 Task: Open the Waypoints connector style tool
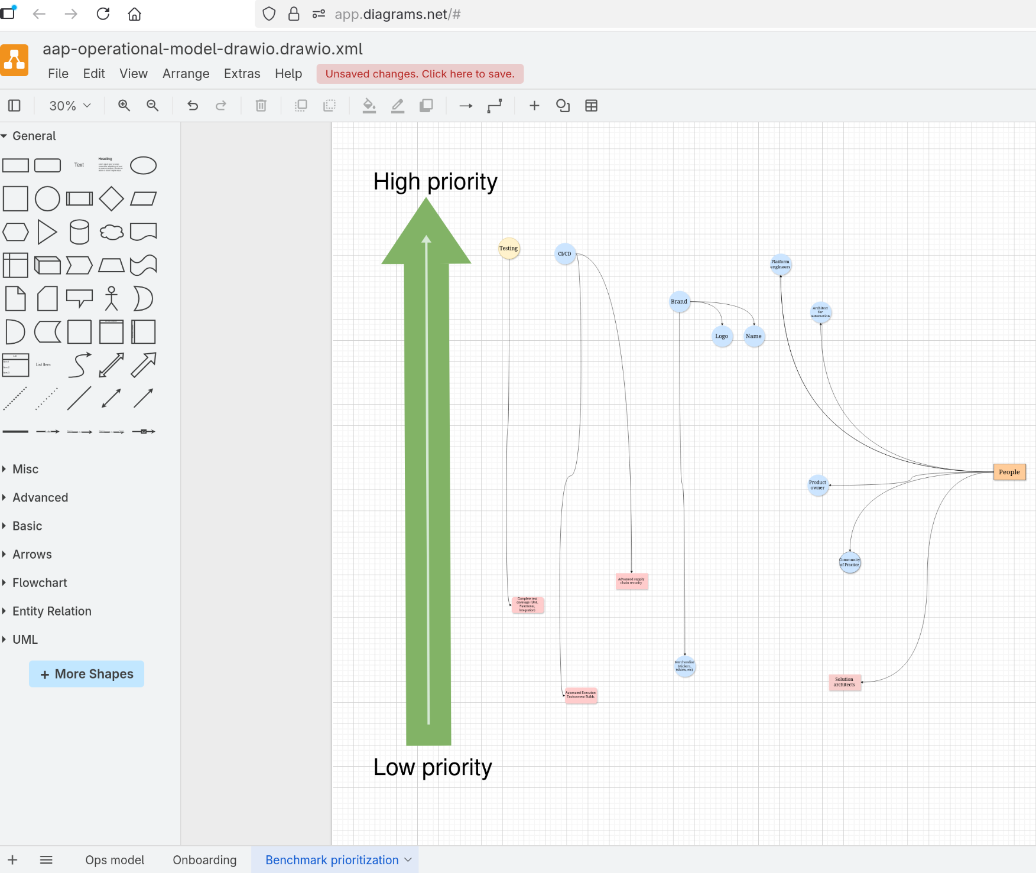(x=495, y=106)
